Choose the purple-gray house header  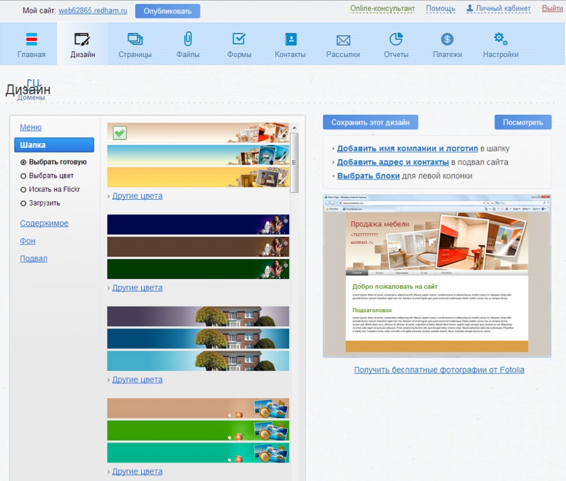click(198, 317)
